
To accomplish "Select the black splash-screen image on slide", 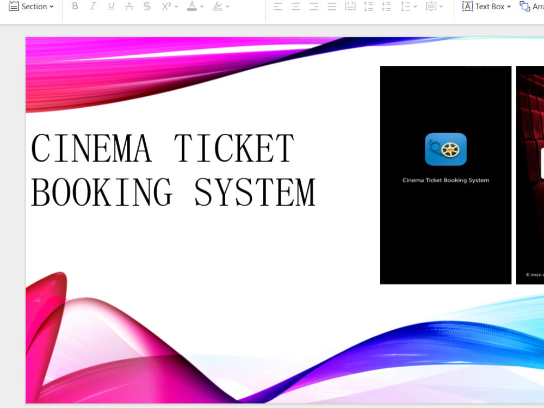I will 446,175.
